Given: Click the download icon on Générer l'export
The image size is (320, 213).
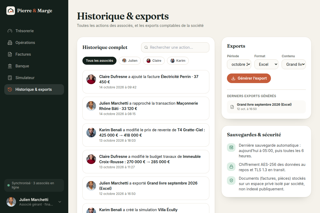Looking at the screenshot, I should click(x=233, y=78).
